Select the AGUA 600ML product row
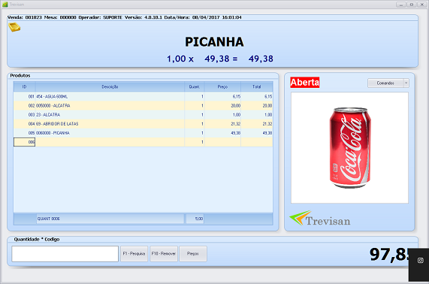 (143, 97)
